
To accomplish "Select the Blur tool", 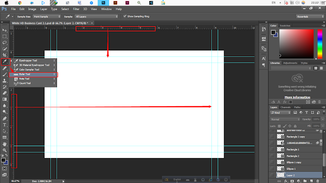I will (x=5, y=106).
